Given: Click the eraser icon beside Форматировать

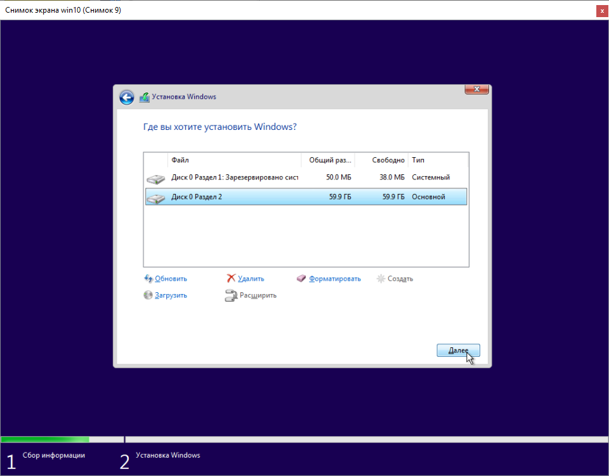Looking at the screenshot, I should [x=301, y=278].
